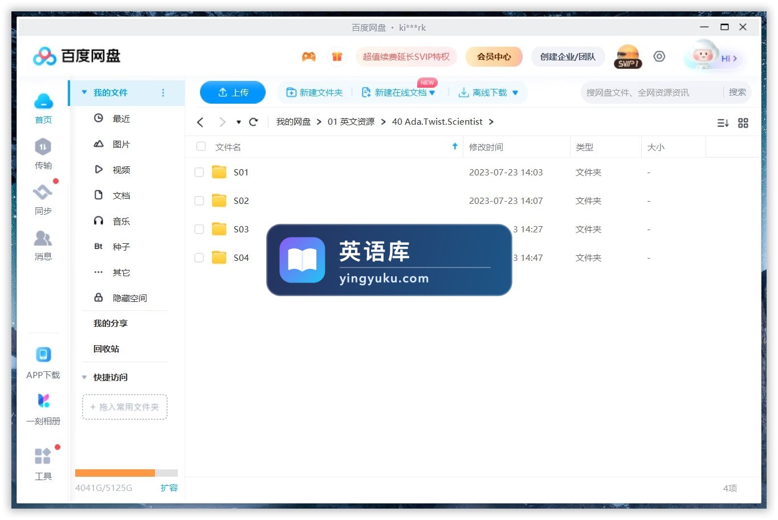Click 搜索 search button
The image size is (778, 520).
(x=738, y=92)
